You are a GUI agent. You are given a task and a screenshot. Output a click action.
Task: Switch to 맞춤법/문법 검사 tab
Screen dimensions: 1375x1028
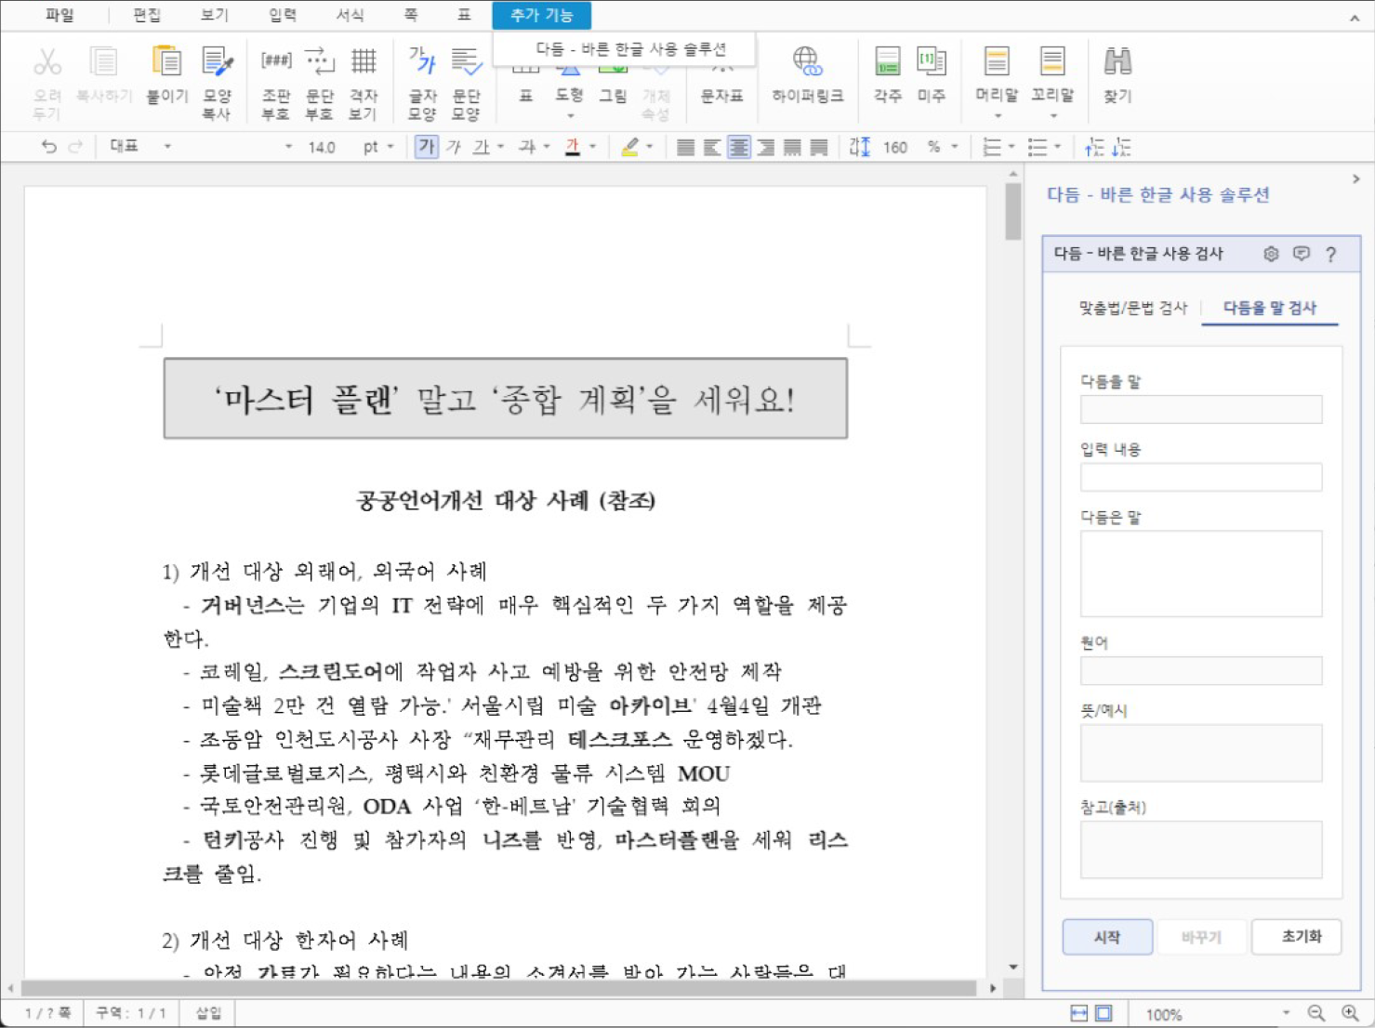click(1133, 308)
